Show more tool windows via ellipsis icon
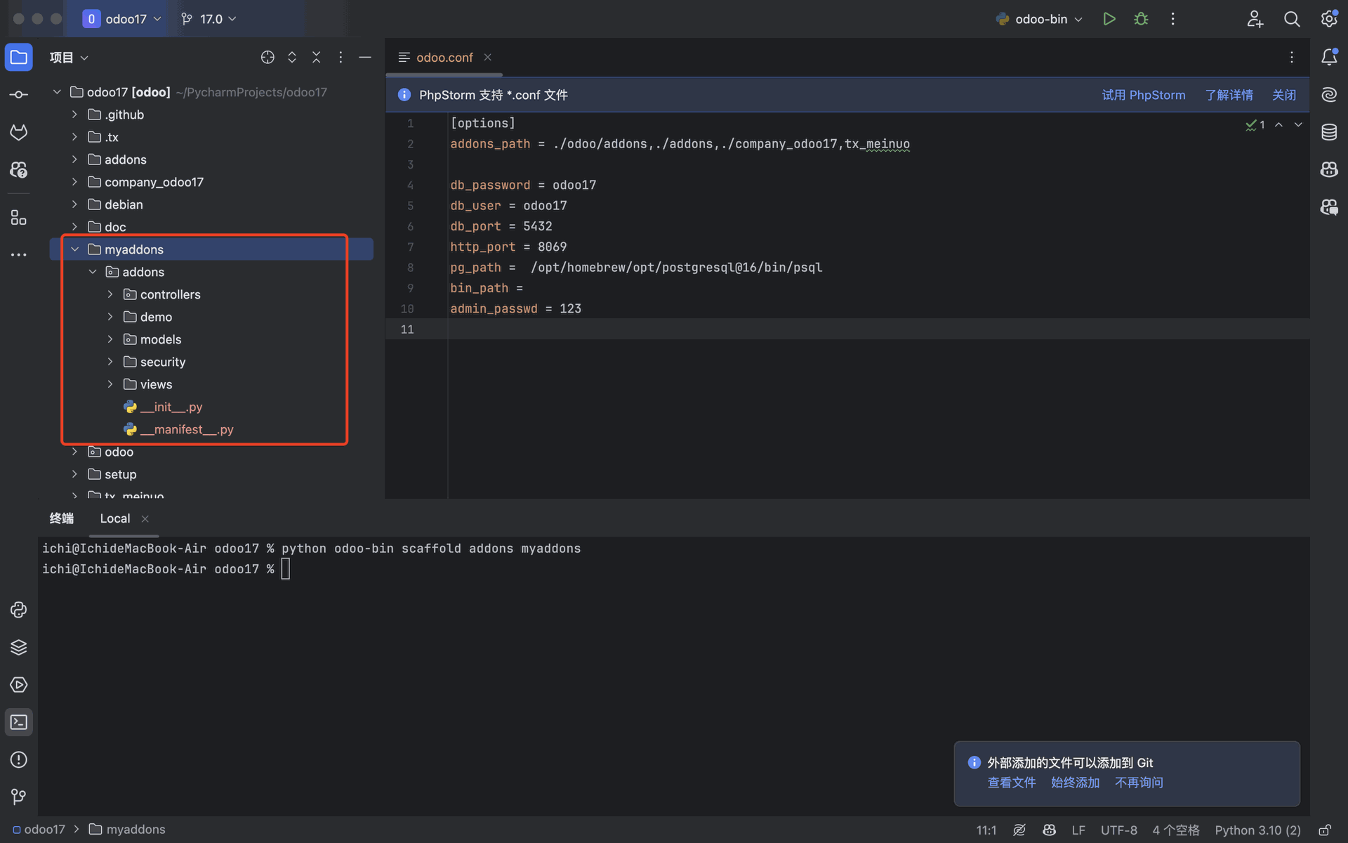The width and height of the screenshot is (1348, 843). (19, 254)
